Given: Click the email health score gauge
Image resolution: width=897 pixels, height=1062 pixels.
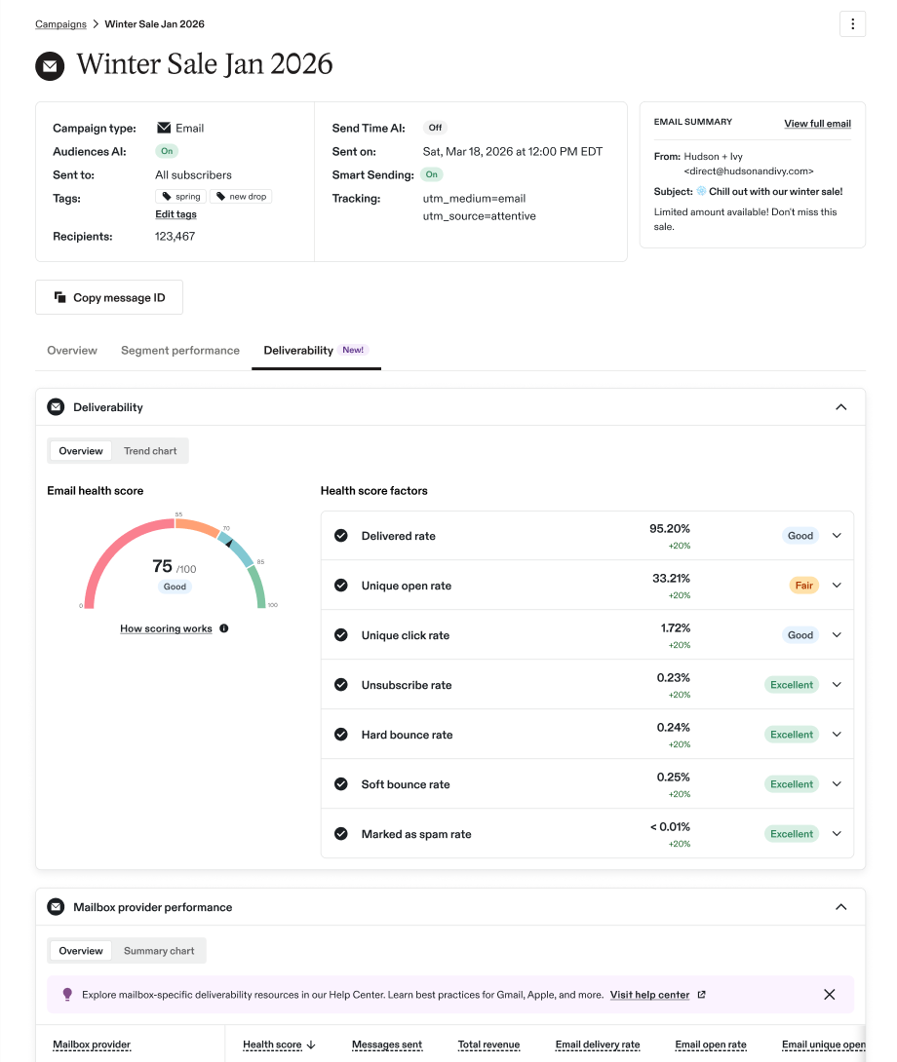Looking at the screenshot, I should click(175, 563).
